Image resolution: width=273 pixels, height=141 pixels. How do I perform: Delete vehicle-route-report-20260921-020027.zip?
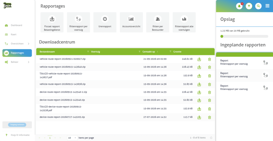[x=210, y=59]
